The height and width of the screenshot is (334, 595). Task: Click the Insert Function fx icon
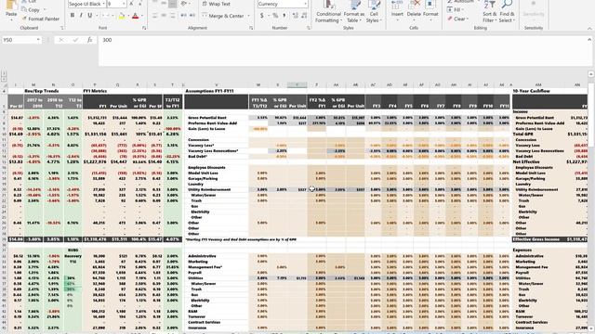coord(89,40)
